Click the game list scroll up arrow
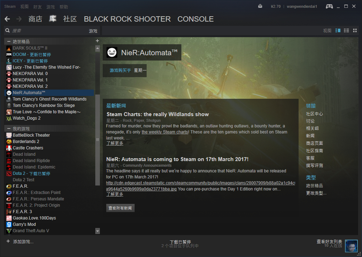Viewport: 362px width, 257px height. 97,48
